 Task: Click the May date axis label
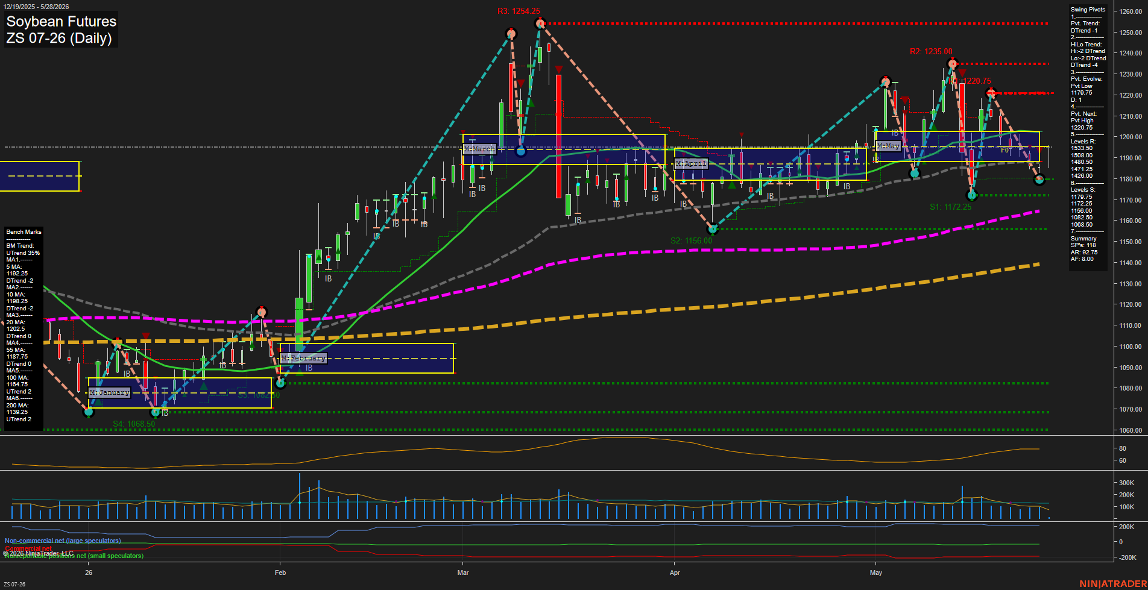click(876, 573)
